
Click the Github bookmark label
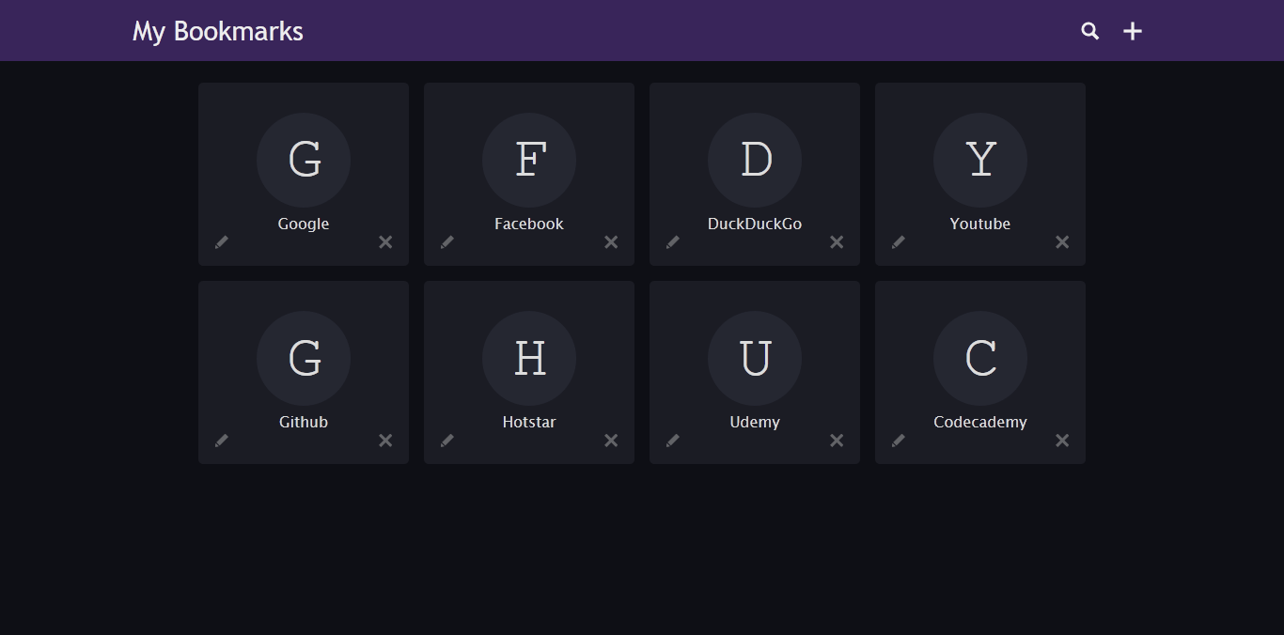click(304, 422)
